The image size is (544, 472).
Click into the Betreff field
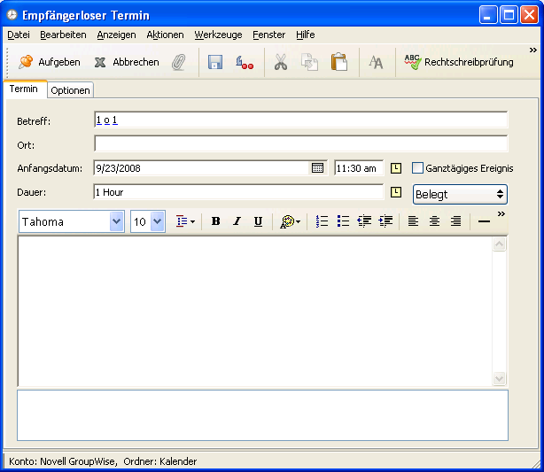coord(301,120)
